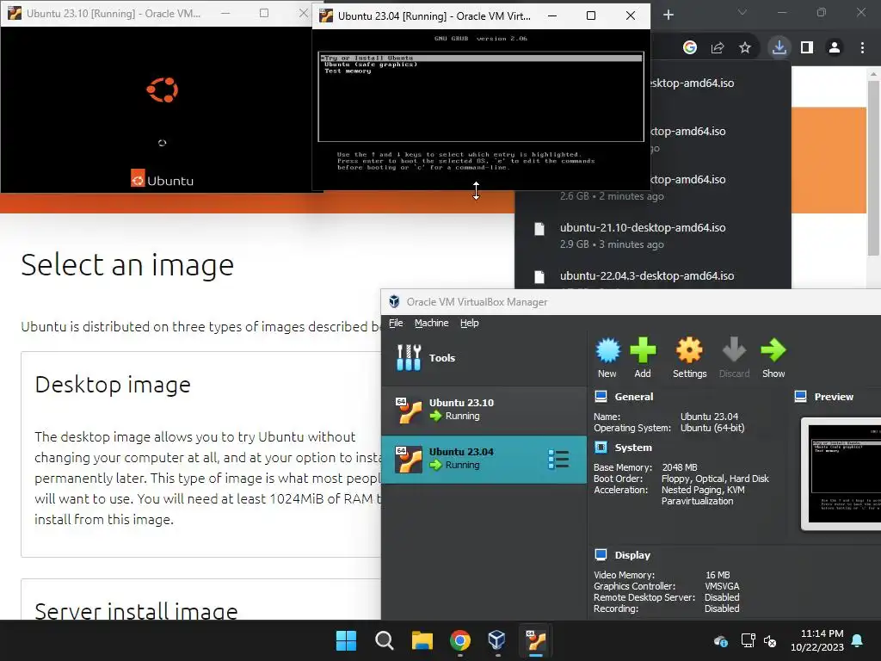
Task: Click the 'Desktop image' heading
Action: pyautogui.click(x=113, y=385)
